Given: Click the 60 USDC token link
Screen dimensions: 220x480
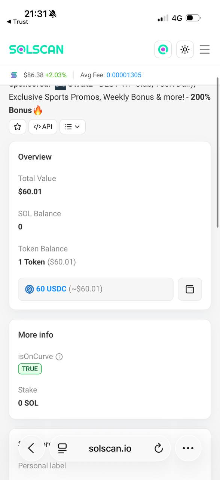Looking at the screenshot, I should pos(51,289).
